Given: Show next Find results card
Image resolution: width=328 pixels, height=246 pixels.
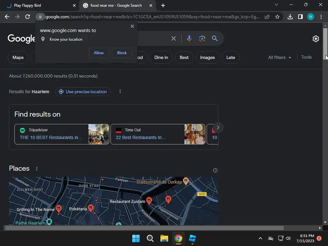Looking at the screenshot, I should click(x=218, y=127).
